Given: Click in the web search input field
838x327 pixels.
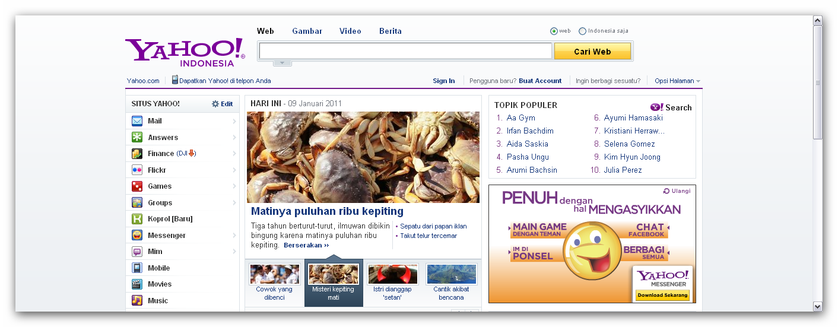Looking at the screenshot, I should (x=405, y=51).
